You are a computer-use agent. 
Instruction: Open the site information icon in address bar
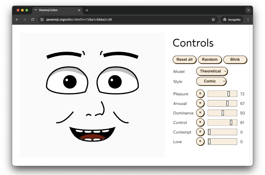tap(42, 20)
